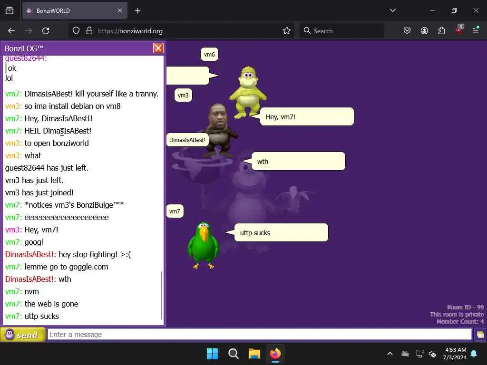This screenshot has height=365, width=487.
Task: Open the notification bell icon
Action: 474,354
